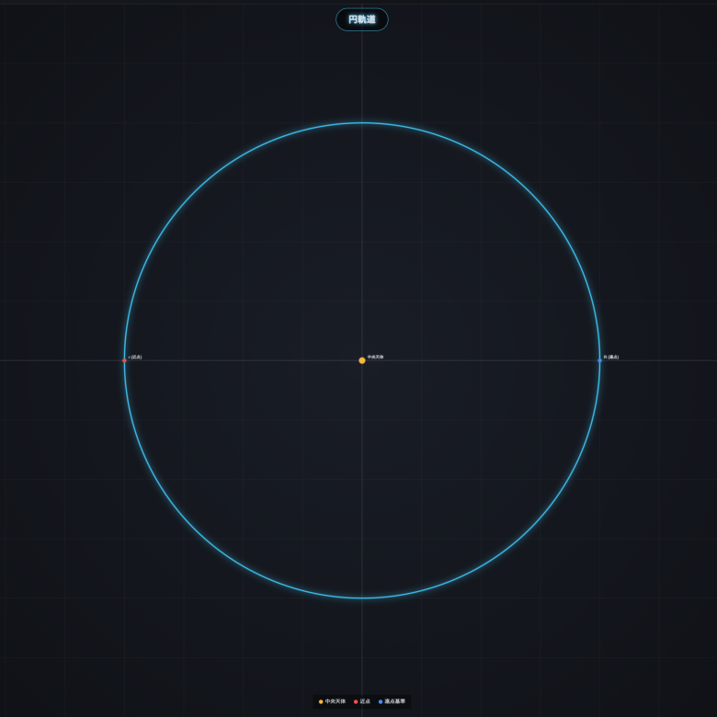Click the R (遠点) label text
The image size is (717, 717).
point(611,357)
